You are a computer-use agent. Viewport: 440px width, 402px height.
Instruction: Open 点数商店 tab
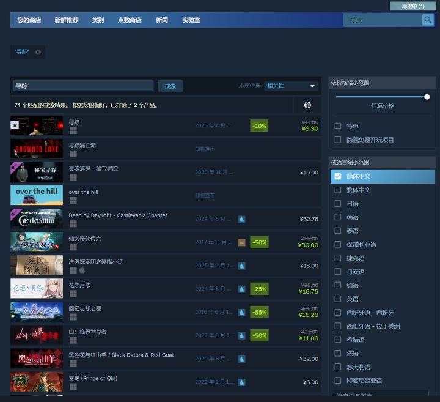pyautogui.click(x=130, y=20)
